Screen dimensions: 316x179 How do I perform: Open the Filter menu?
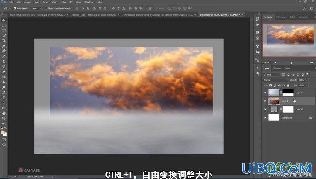(64, 2)
